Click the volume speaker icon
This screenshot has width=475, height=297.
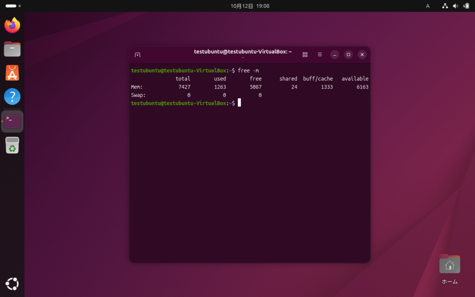456,6
